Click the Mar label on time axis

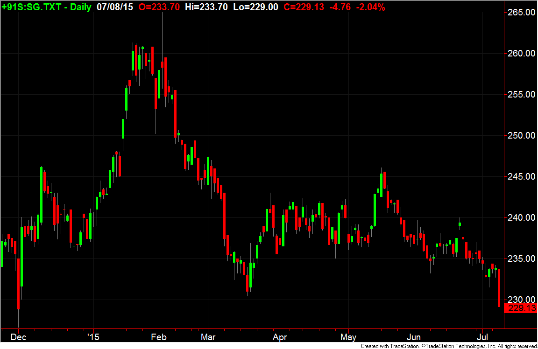[208, 337]
